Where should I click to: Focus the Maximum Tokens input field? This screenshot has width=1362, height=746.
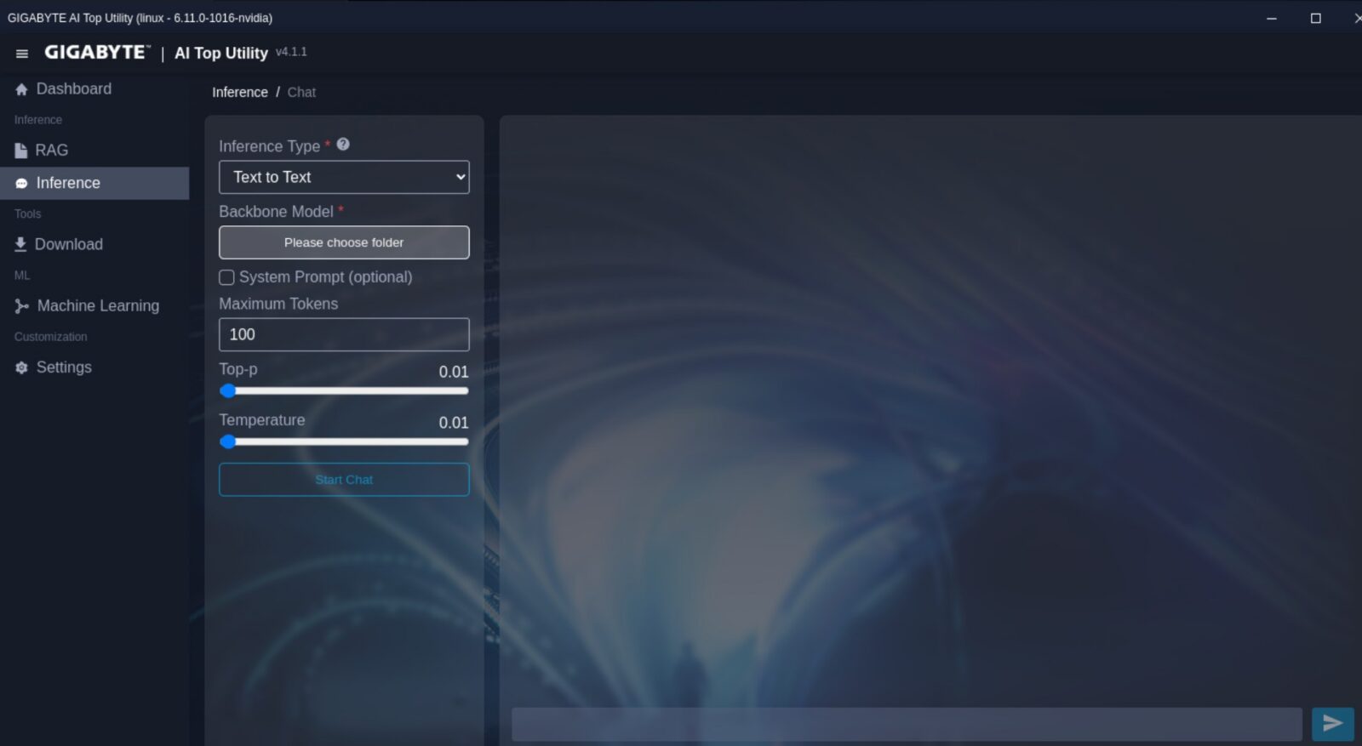point(344,334)
